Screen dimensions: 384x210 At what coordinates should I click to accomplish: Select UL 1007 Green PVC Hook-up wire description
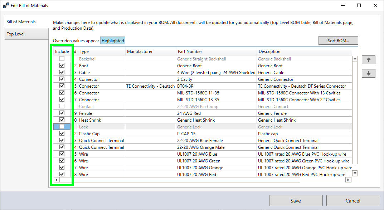click(x=305, y=161)
